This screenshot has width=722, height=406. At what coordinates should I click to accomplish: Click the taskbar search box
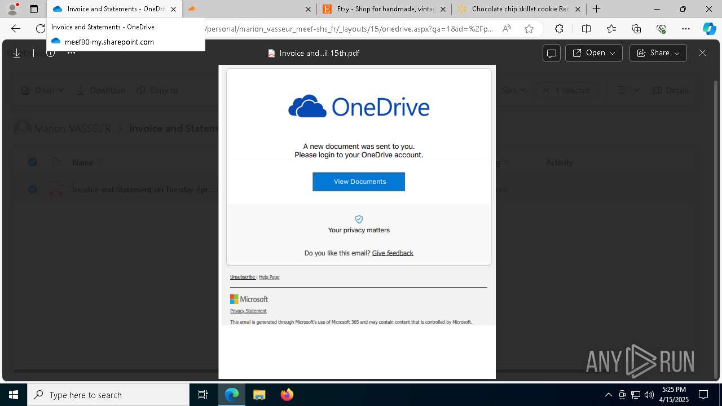tap(108, 395)
